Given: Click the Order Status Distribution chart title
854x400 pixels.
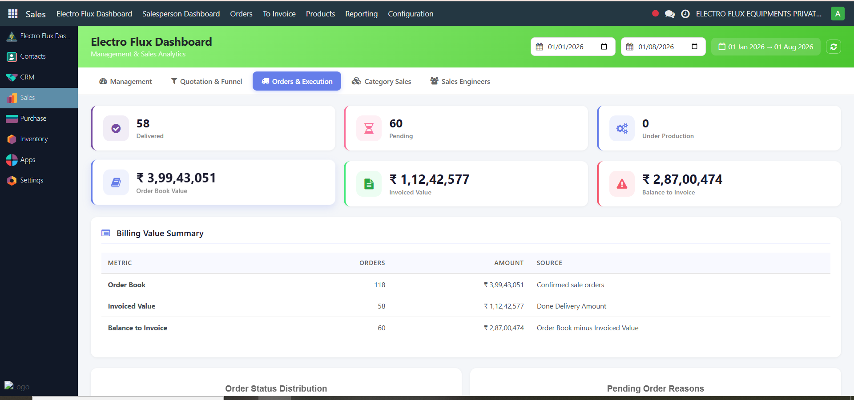Looking at the screenshot, I should [276, 388].
